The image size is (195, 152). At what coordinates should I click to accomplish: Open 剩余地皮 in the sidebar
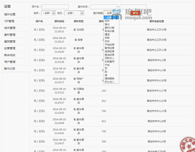click(10, 55)
